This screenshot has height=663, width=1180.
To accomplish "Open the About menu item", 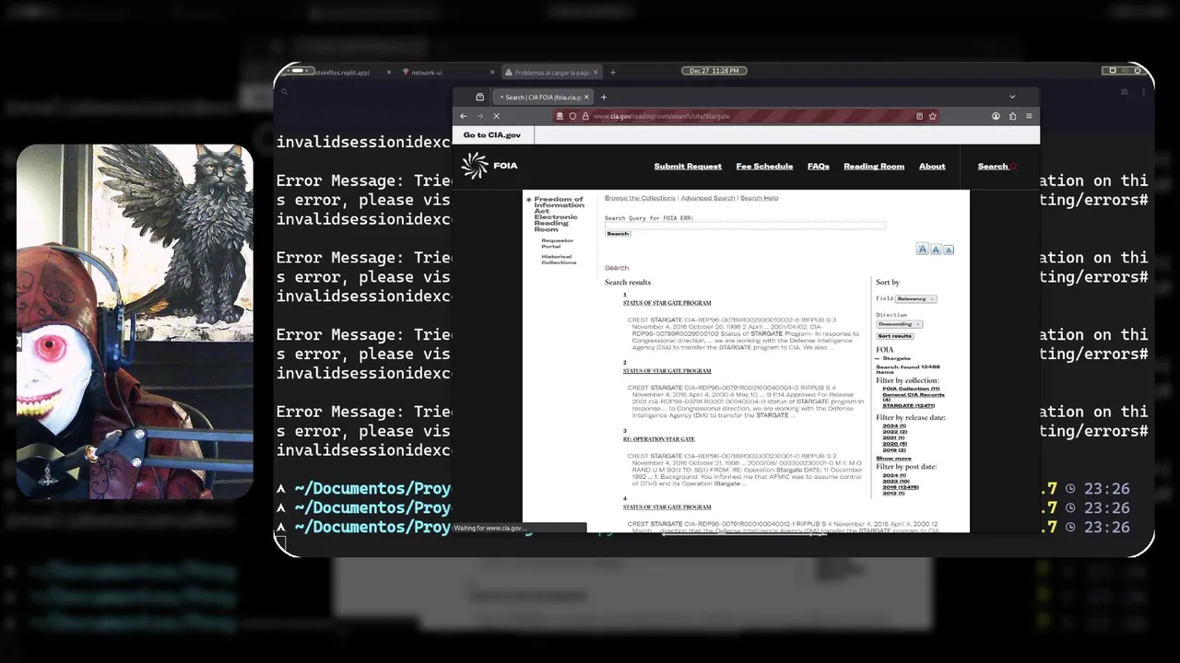I will (932, 167).
